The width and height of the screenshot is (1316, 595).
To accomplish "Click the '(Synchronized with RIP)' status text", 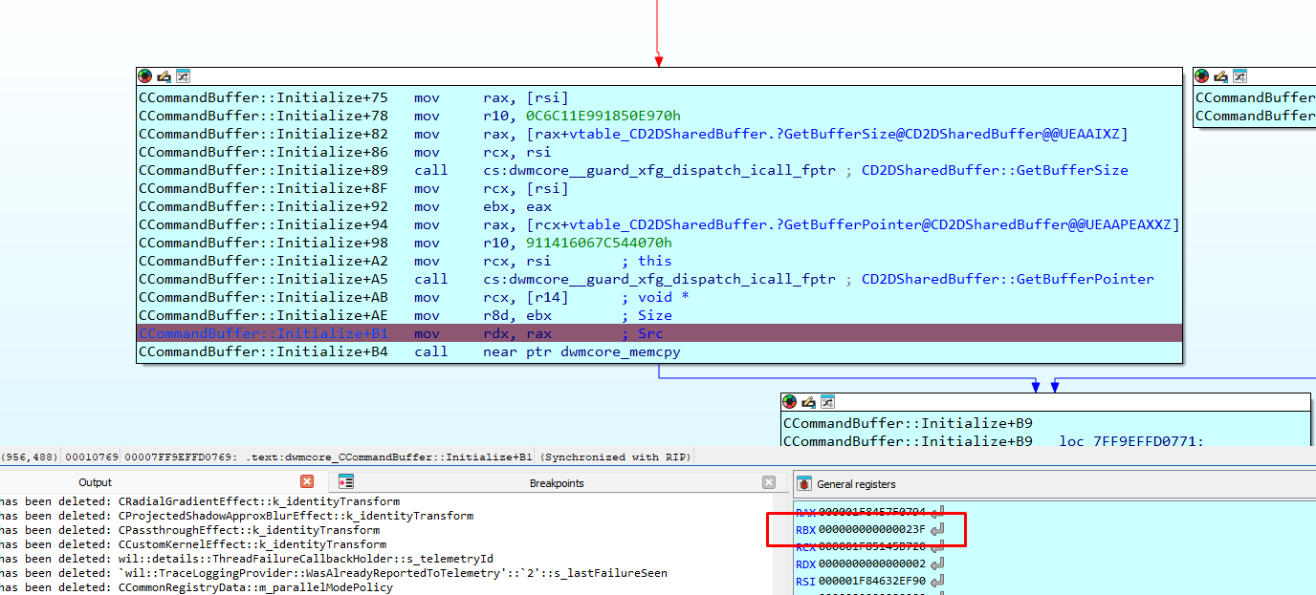I will point(617,457).
